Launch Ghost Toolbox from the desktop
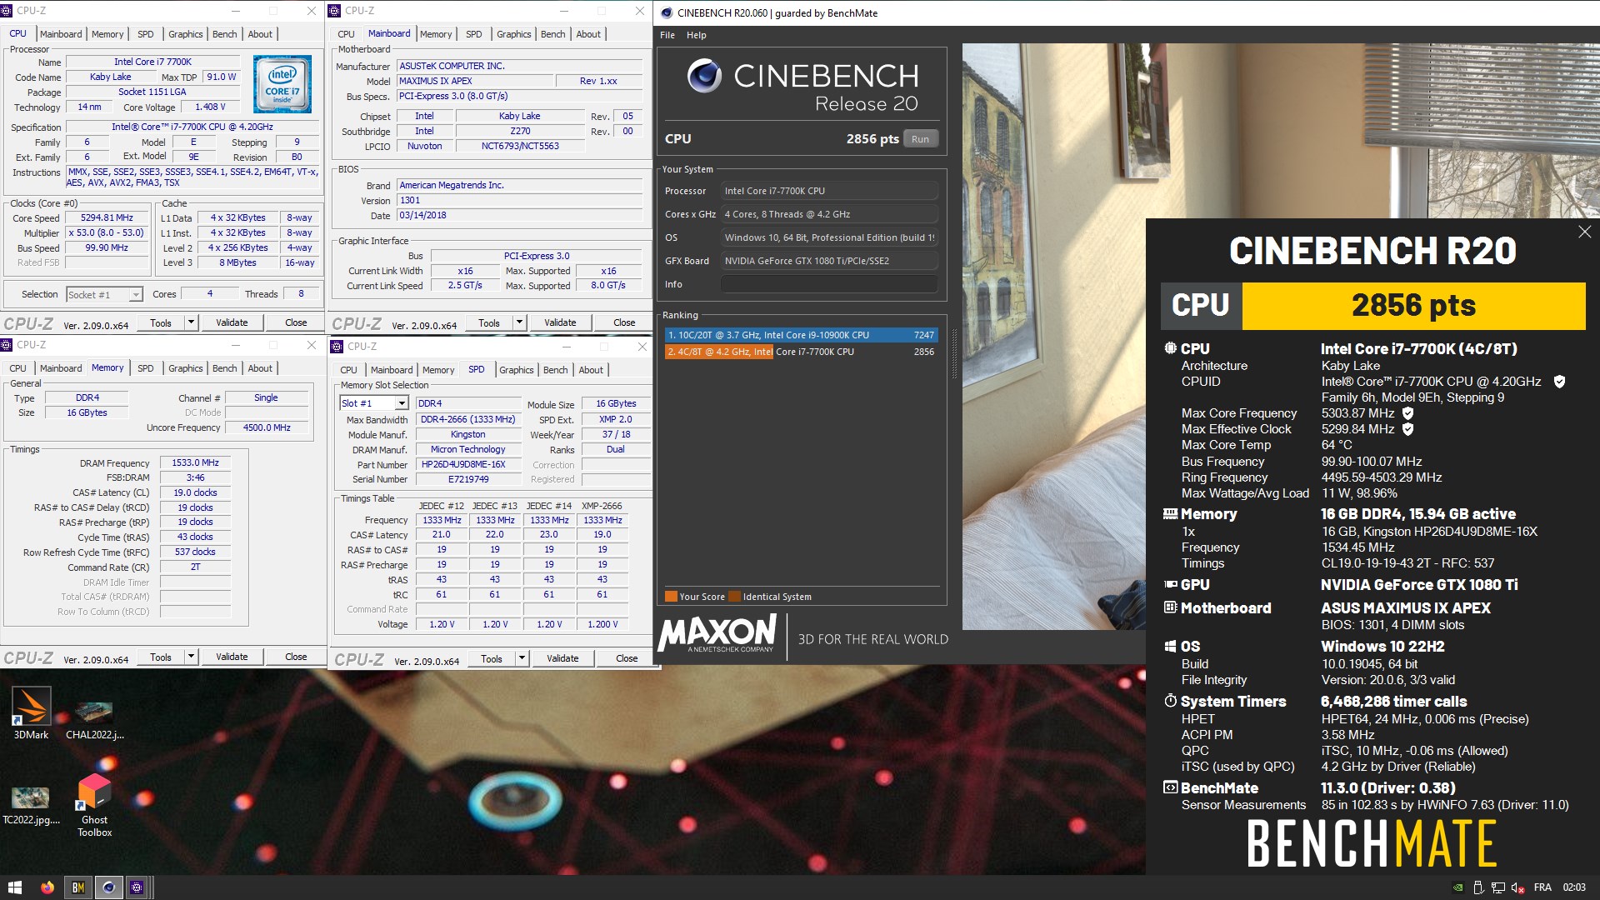The width and height of the screenshot is (1600, 900). (94, 804)
